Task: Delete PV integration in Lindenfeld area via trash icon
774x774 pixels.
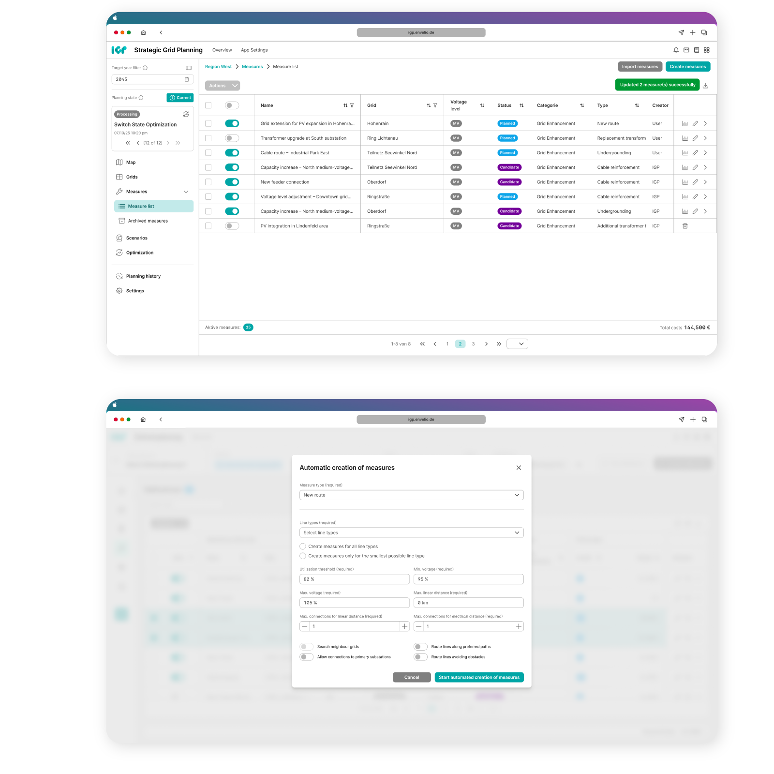Action: (x=685, y=225)
